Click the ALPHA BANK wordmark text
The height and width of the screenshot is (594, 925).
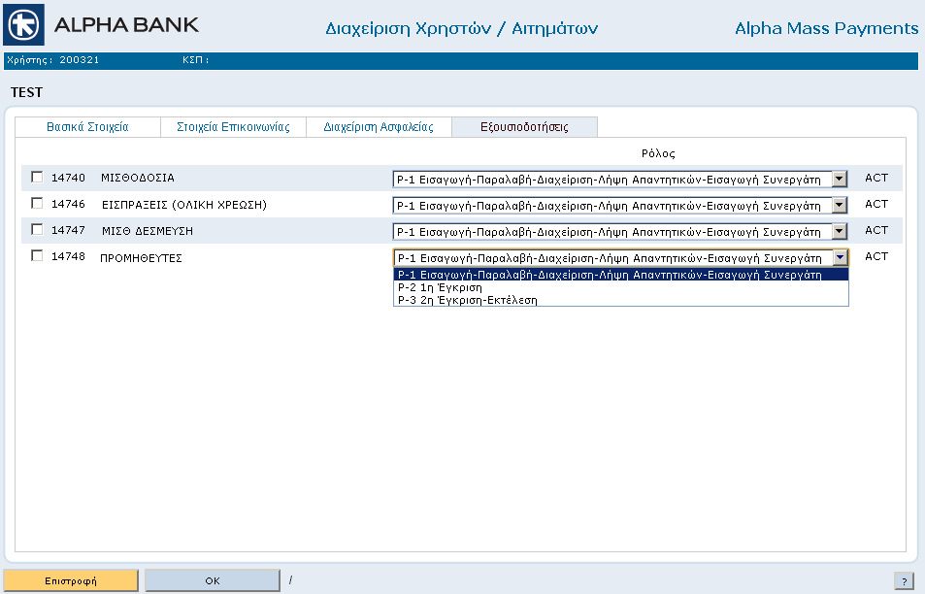tap(126, 25)
